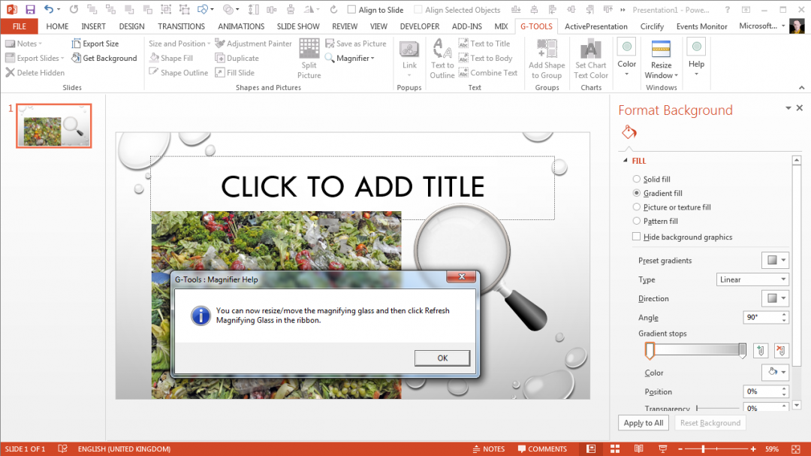
Task: Activate the Combine Text tool
Action: (489, 72)
